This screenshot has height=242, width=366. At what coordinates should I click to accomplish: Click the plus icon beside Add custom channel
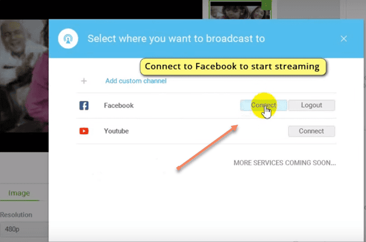84,81
